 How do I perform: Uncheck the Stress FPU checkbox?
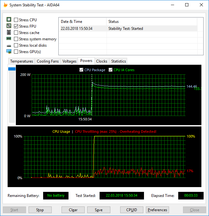16,26
